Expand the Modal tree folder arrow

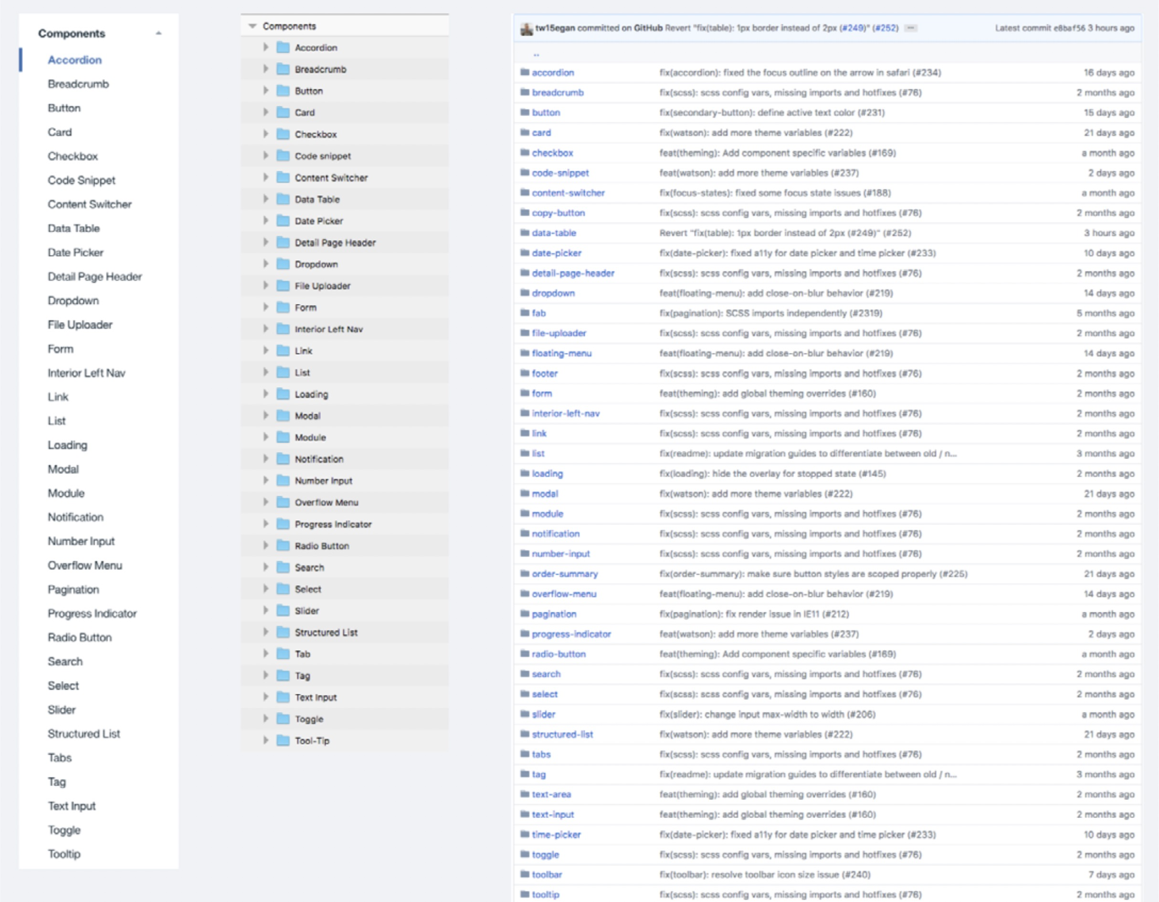[x=266, y=416]
